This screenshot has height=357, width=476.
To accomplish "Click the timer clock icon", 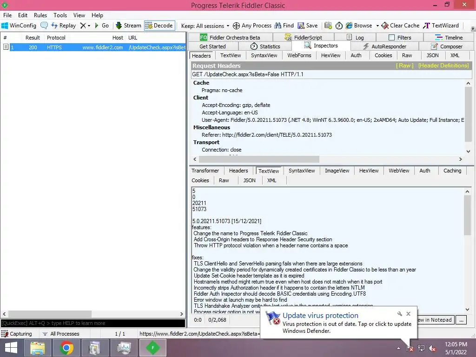I will coord(339,26).
